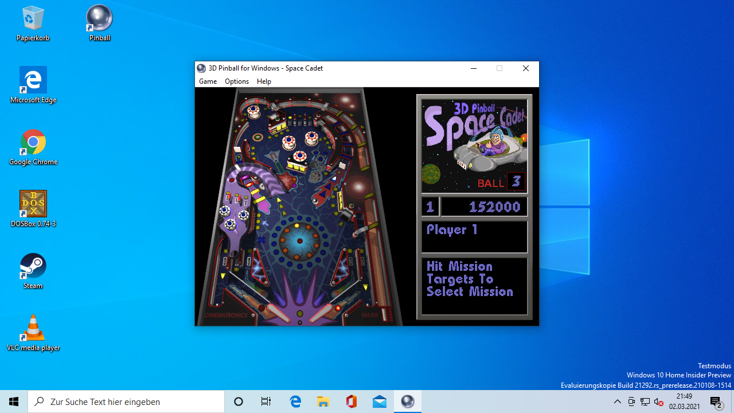
Task: Open File Explorer from the taskbar
Action: pos(323,402)
